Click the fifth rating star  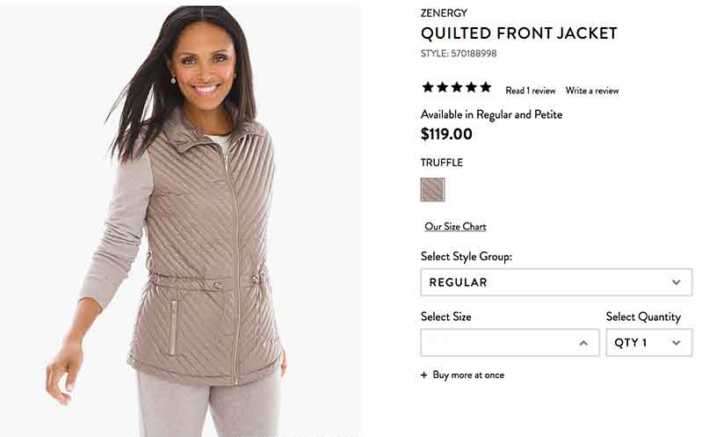tap(486, 87)
